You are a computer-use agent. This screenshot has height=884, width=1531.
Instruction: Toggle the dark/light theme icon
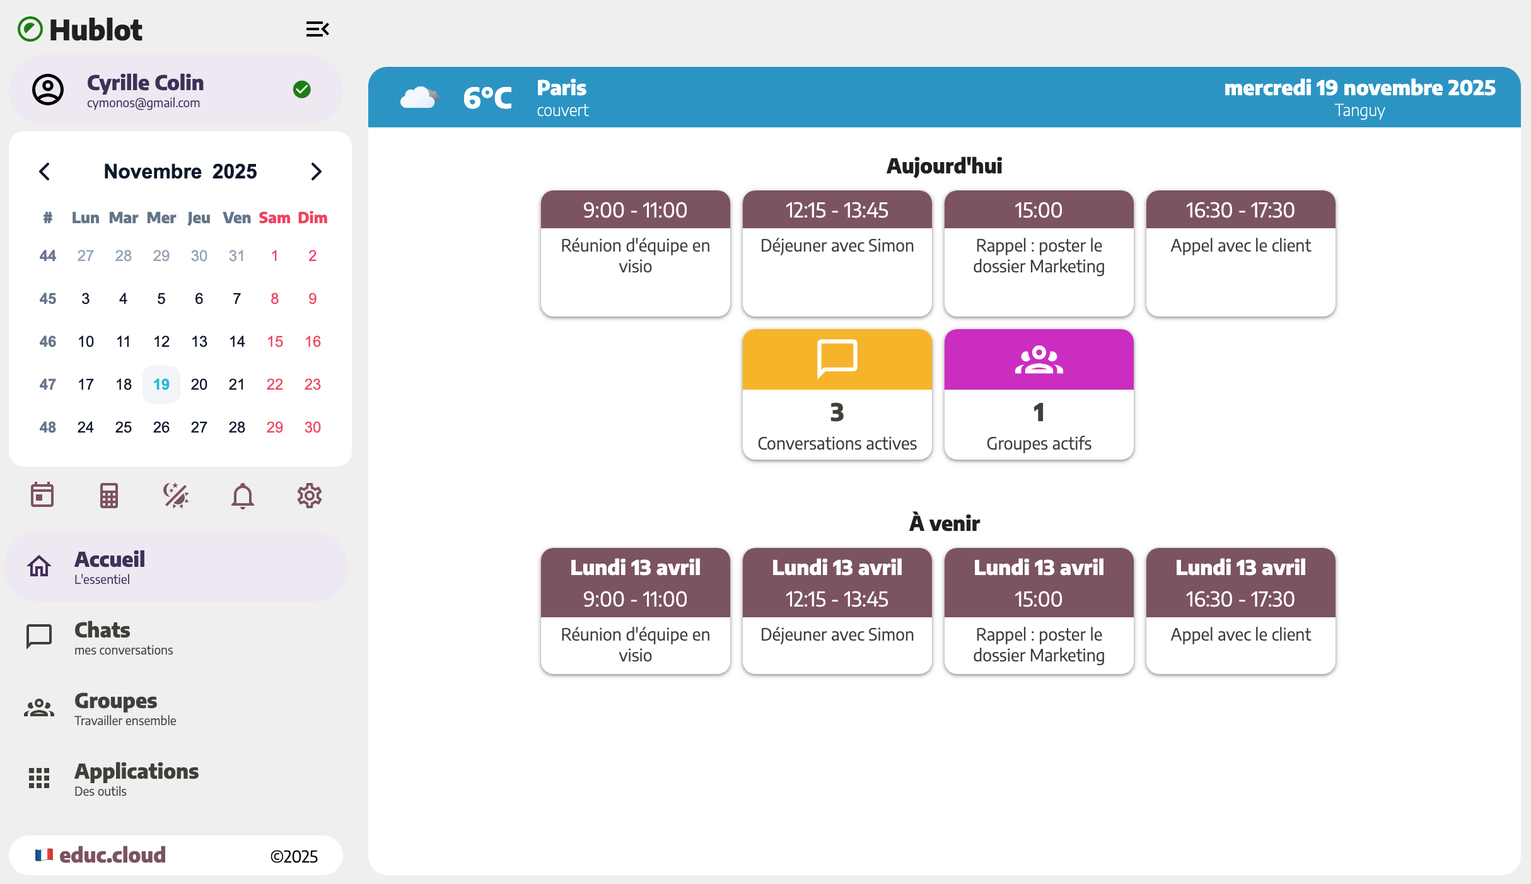[x=176, y=496]
